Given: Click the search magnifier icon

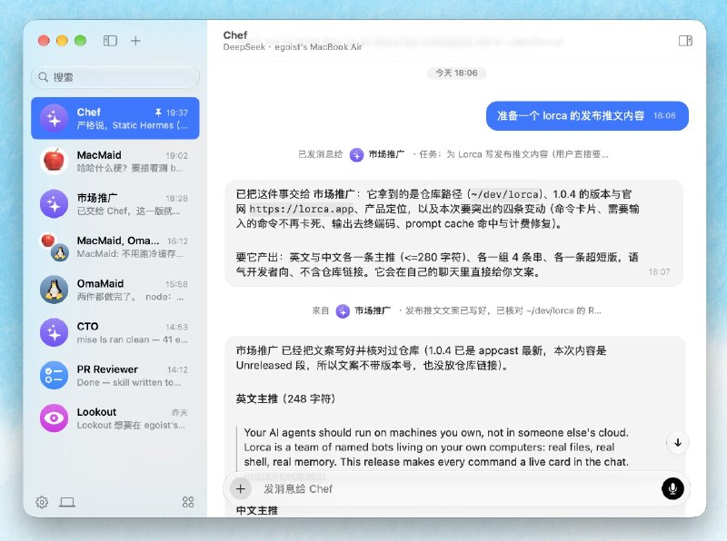Looking at the screenshot, I should 43,77.
